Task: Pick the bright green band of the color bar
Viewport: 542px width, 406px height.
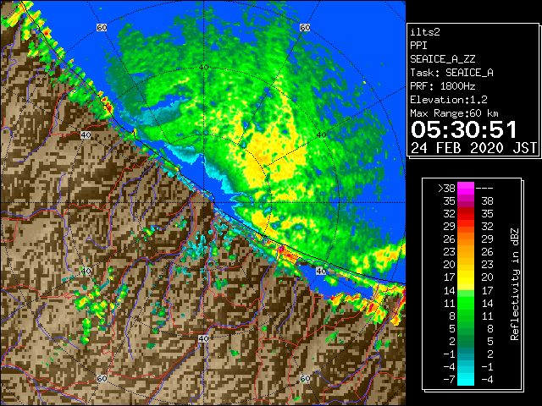Action: pyautogui.click(x=466, y=303)
